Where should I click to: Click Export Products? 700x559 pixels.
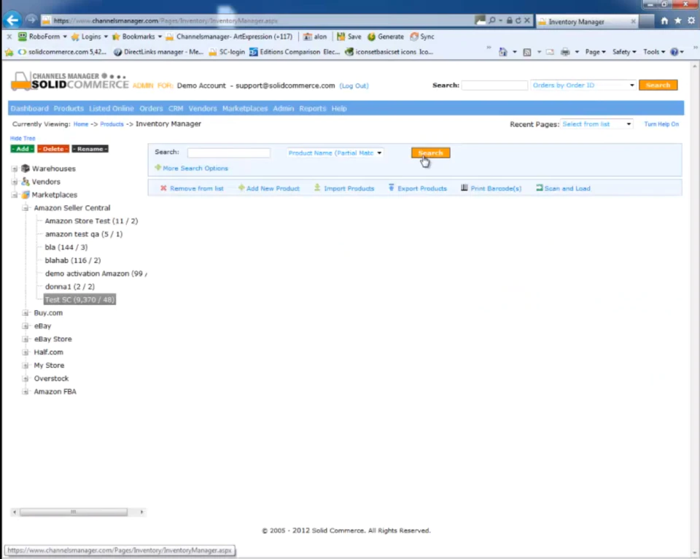pos(417,188)
